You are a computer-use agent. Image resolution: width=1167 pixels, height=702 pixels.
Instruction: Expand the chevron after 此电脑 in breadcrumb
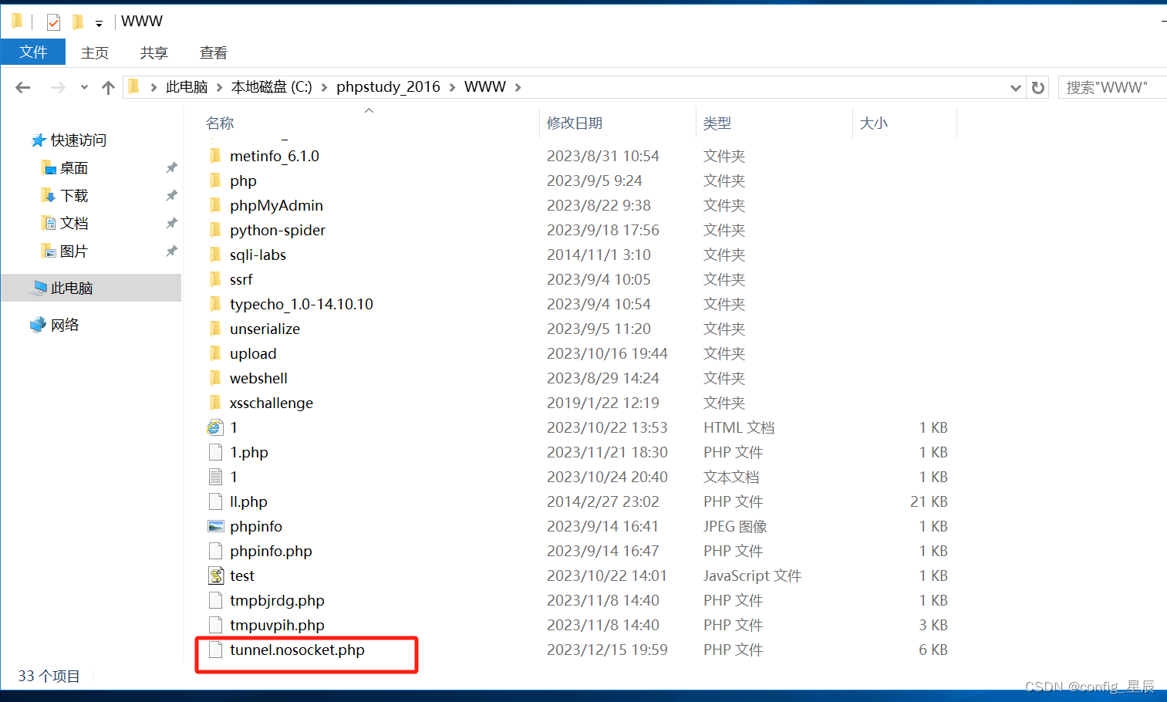[219, 87]
